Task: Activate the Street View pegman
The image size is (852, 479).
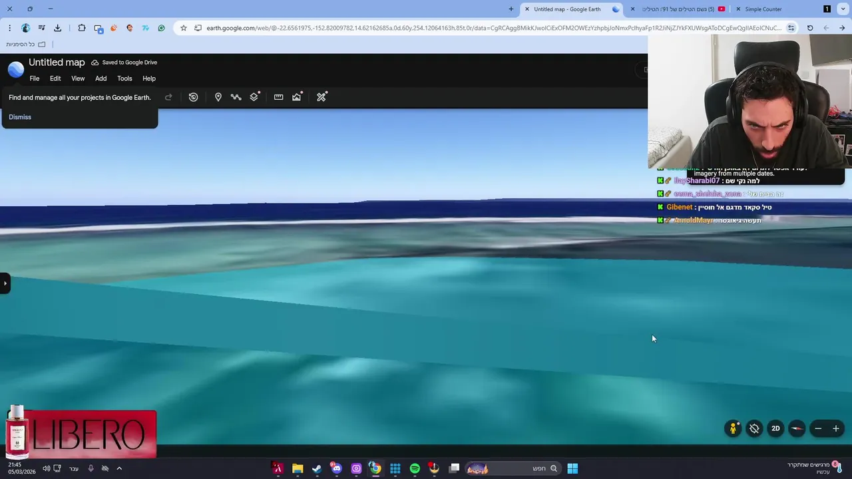Action: (x=733, y=428)
